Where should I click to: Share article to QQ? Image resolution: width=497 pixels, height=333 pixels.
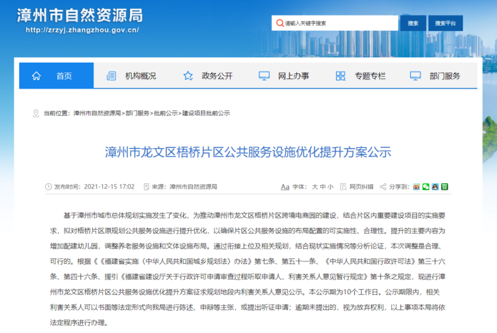435,187
